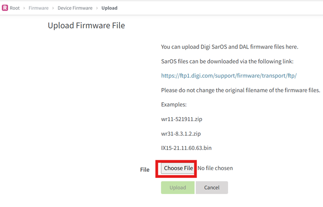Image resolution: width=323 pixels, height=207 pixels.
Task: Click the chevron after Firmware breadcrumb
Action: 53,8
